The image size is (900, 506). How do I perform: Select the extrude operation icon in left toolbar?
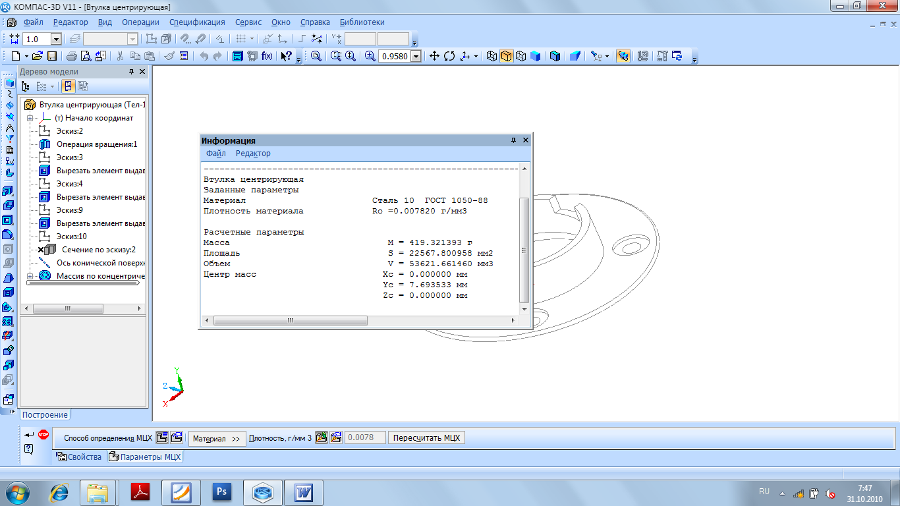click(9, 191)
